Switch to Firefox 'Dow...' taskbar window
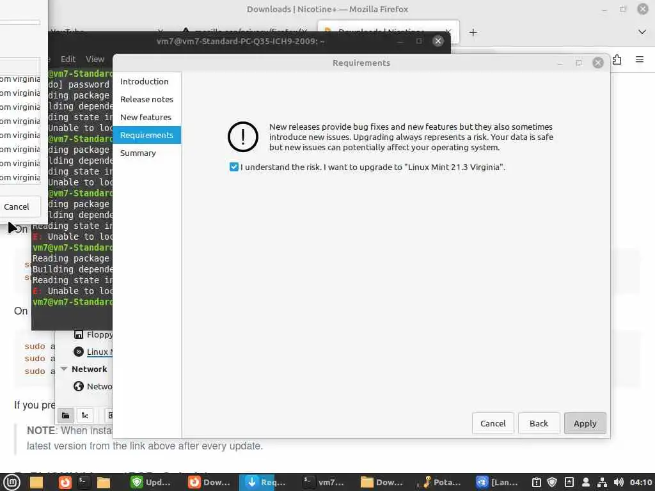The image size is (655, 491). coord(209,483)
